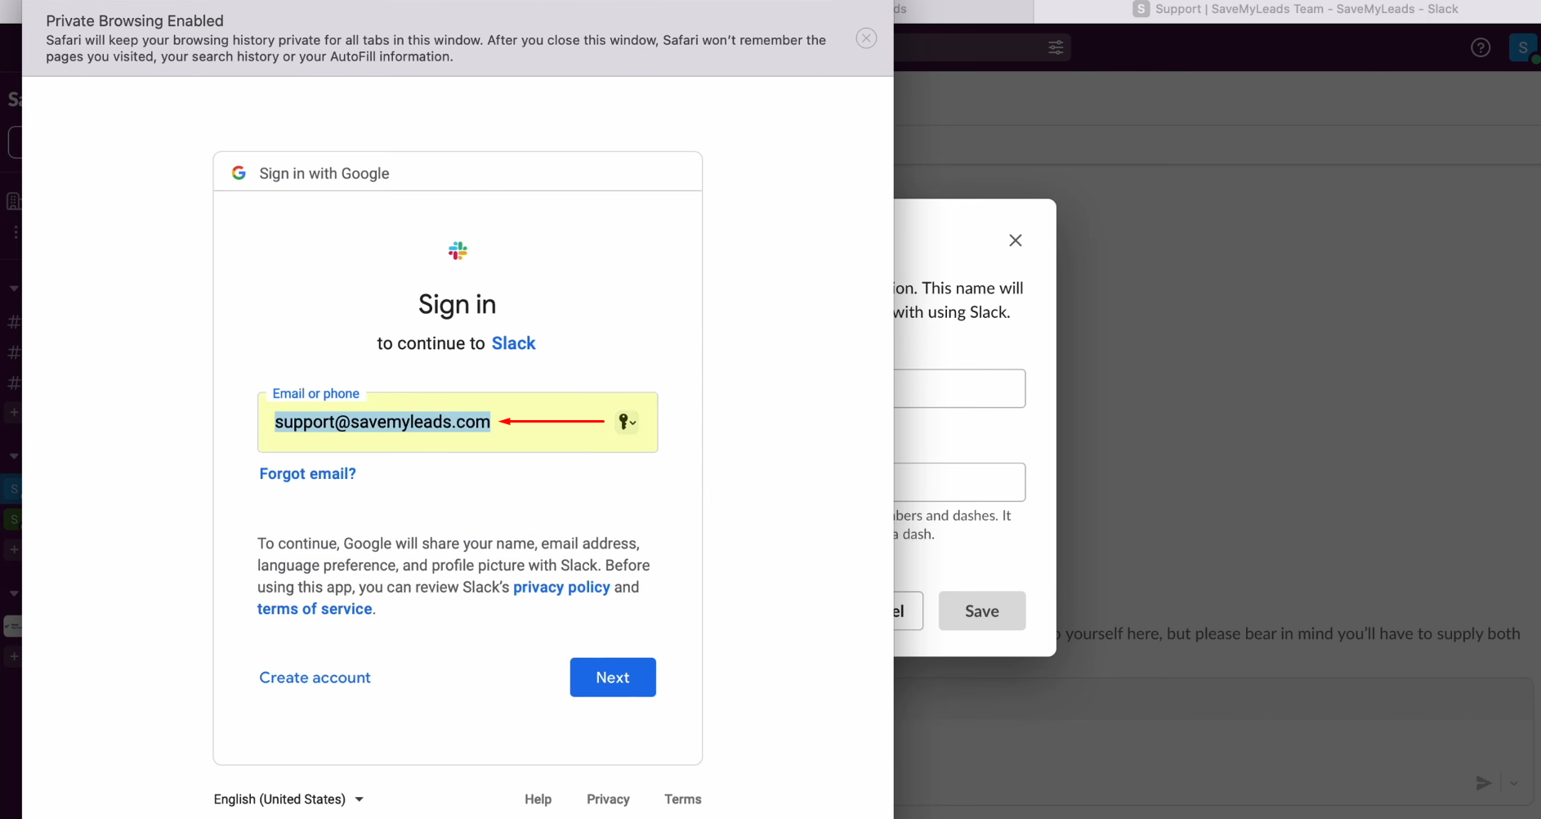Screen dimensions: 1541x819
Task: Open the Terms footer link
Action: tap(683, 799)
